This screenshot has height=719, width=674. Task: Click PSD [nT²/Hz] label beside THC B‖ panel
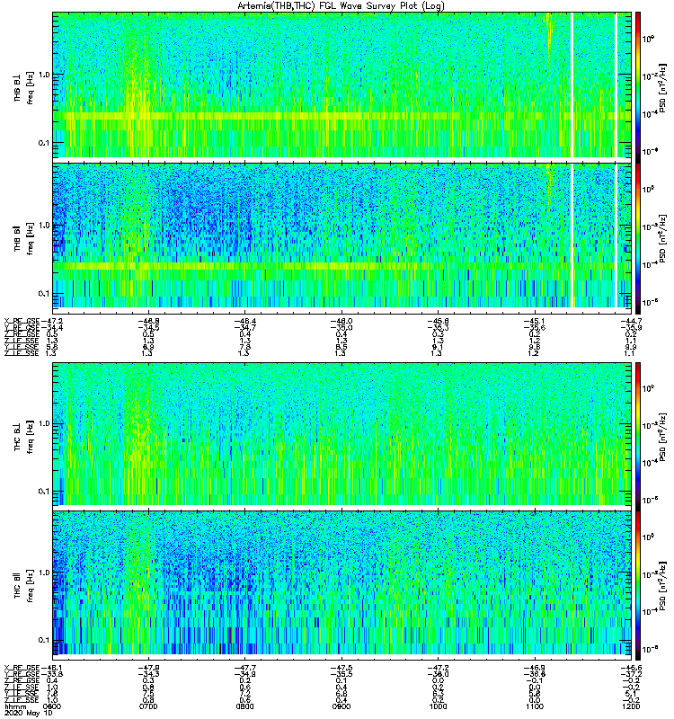click(663, 586)
